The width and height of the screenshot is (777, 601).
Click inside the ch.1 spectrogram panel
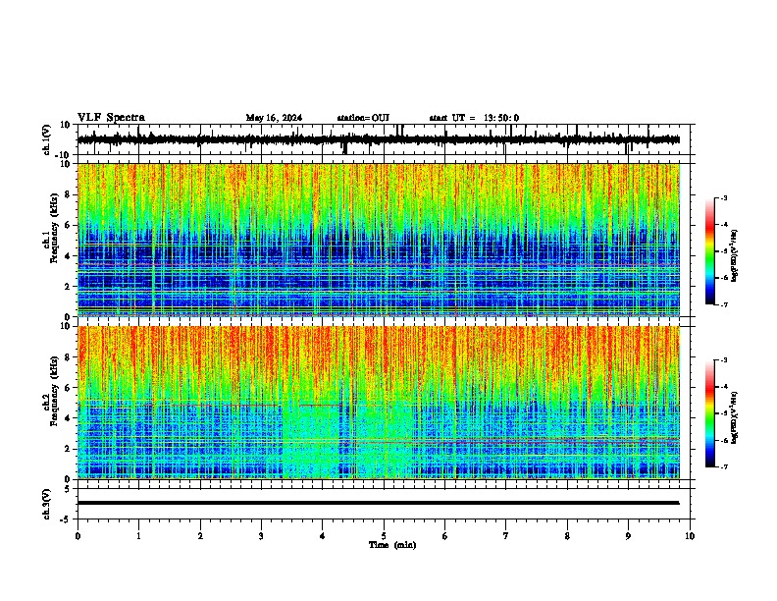tap(379, 240)
